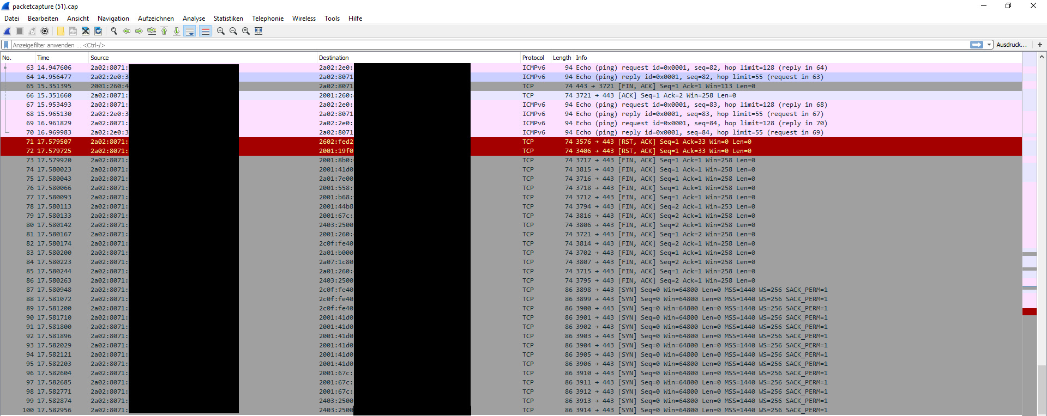Open capture options gear icon
1047x416 pixels.
tap(45, 31)
